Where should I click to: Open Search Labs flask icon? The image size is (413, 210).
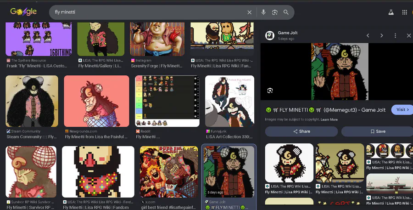tap(391, 12)
